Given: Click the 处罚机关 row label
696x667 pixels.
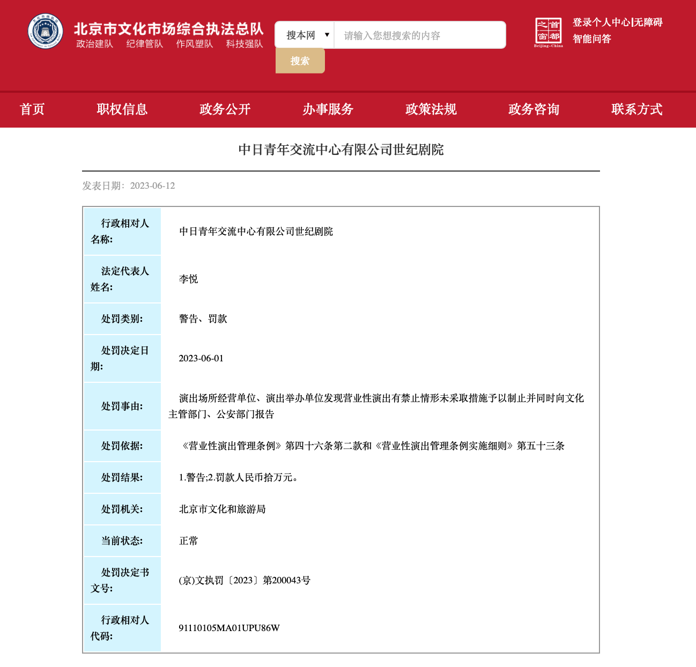Looking at the screenshot, I should click(122, 509).
